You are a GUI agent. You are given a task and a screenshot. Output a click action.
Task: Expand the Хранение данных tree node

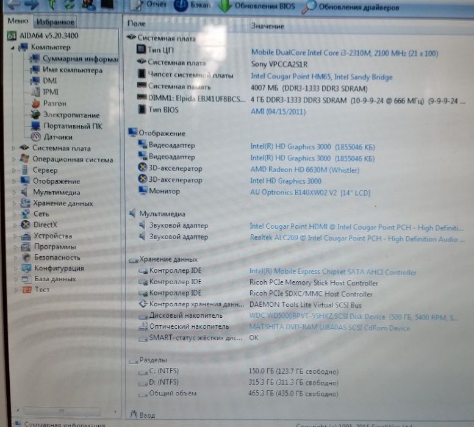point(14,203)
